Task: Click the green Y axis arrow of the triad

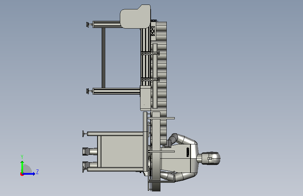Action: tap(22, 167)
